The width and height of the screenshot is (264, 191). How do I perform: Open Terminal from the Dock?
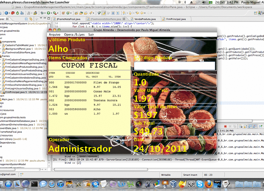pos(34,184)
